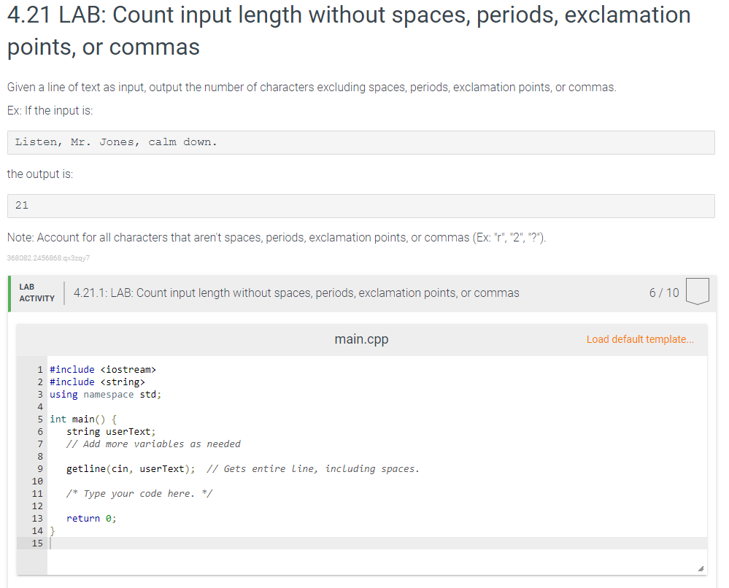
Task: Click the sample output box showing 21
Action: tap(360, 206)
